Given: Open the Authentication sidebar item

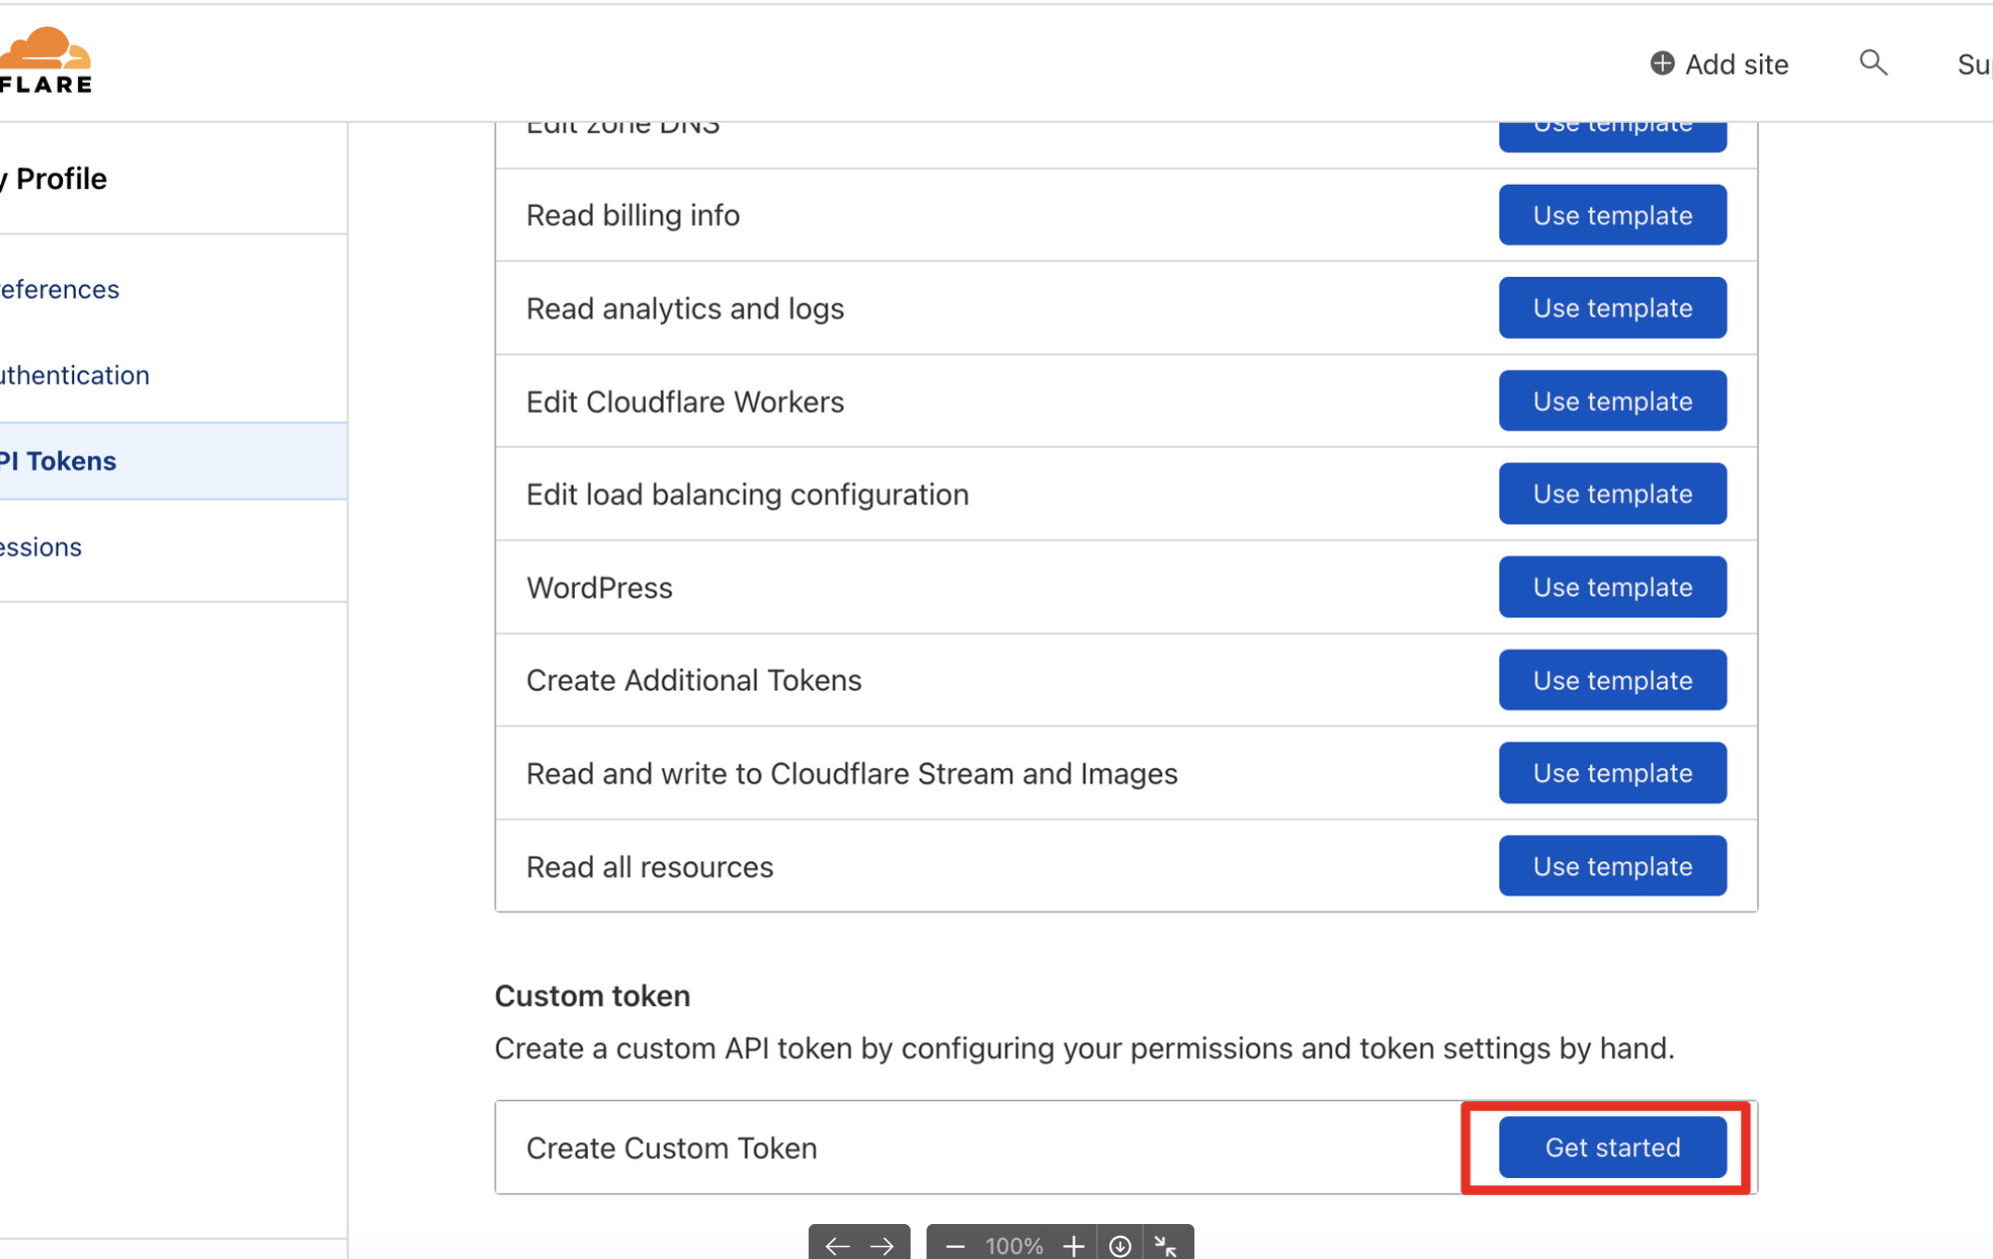Looking at the screenshot, I should coord(75,375).
